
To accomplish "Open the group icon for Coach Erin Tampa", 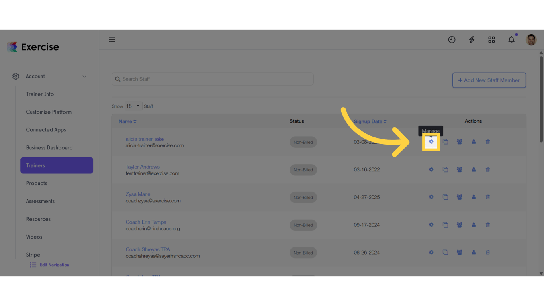I will click(460, 225).
